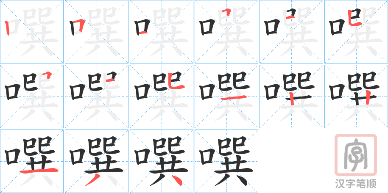Select the seventh stroke step thumbnail
The width and height of the screenshot is (388, 193).
pos(32,96)
